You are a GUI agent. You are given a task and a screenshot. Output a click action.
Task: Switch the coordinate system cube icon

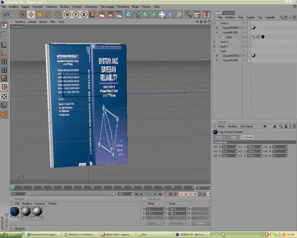click(92, 14)
